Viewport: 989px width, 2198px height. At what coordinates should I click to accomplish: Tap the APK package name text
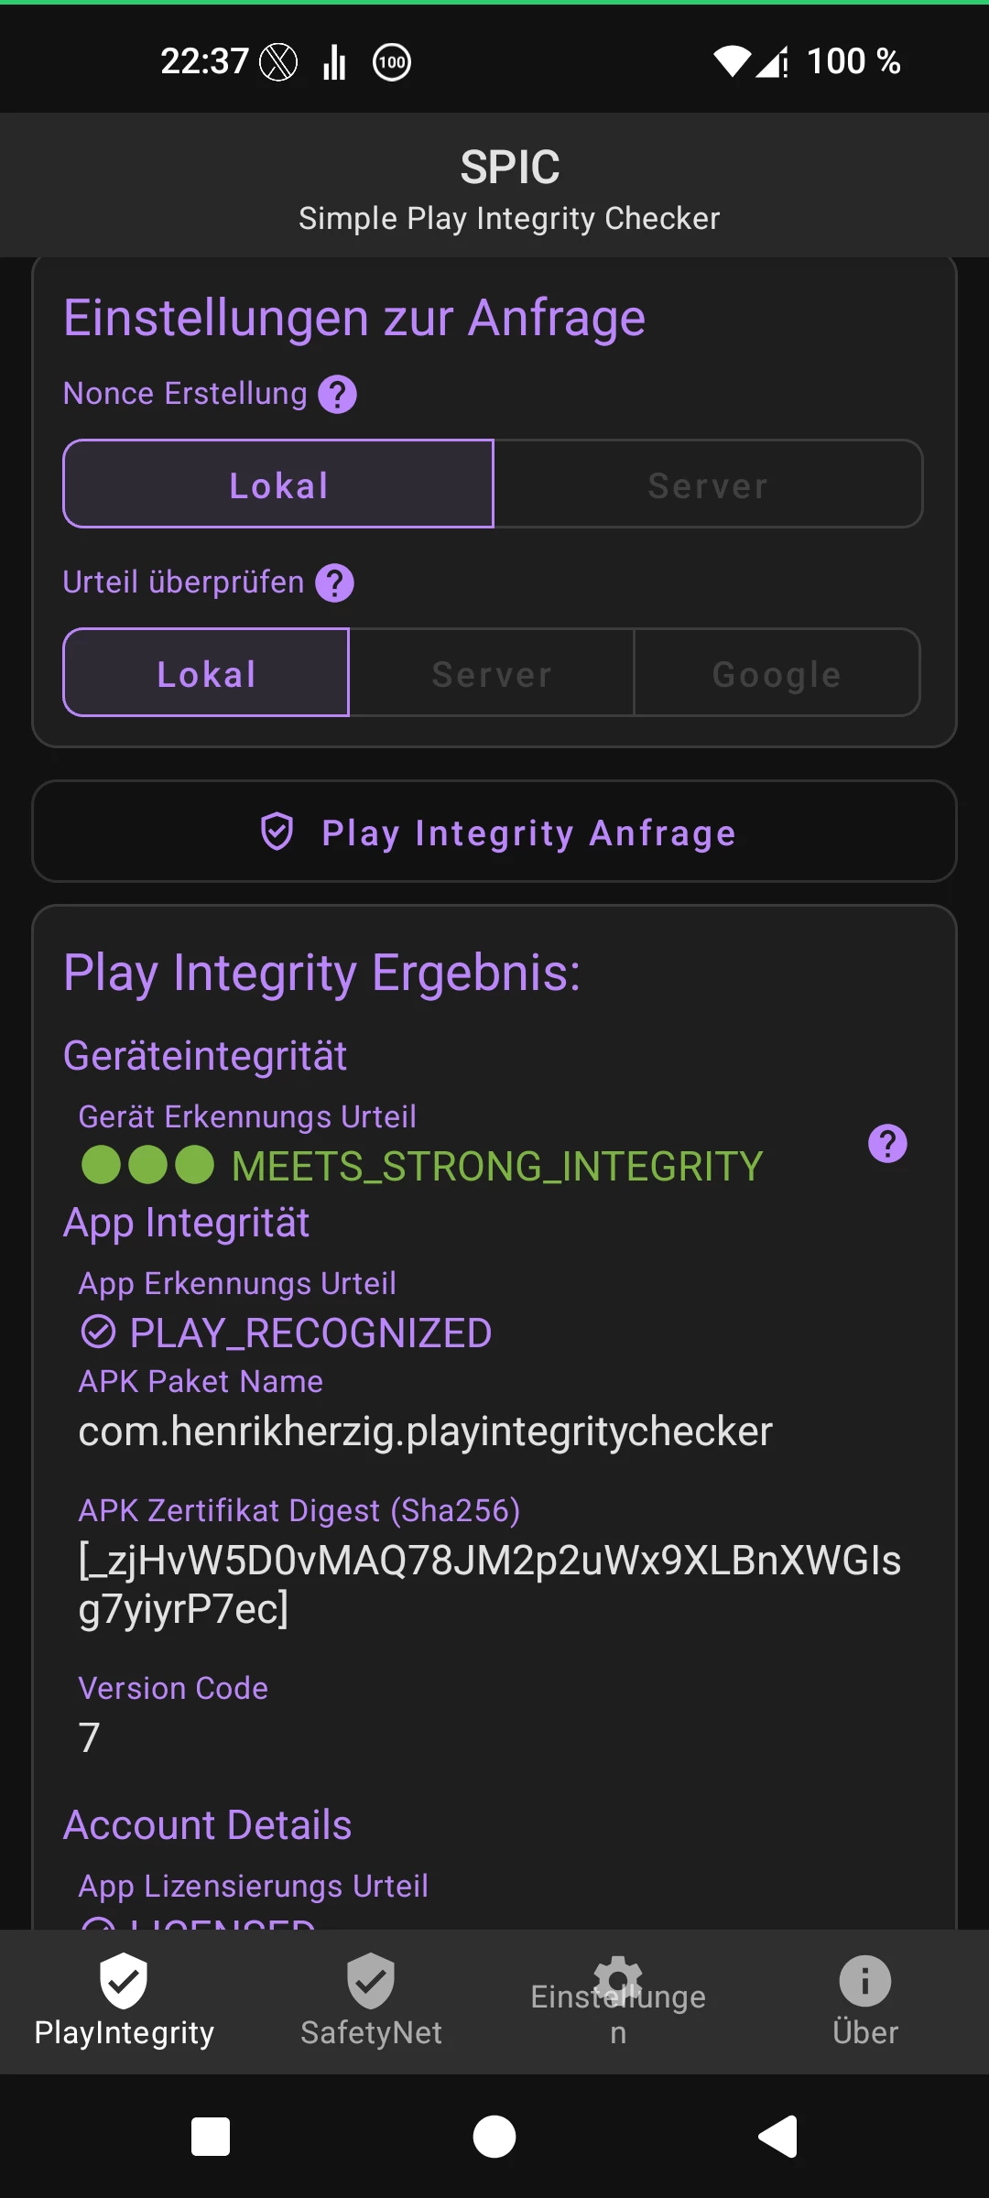425,1431
